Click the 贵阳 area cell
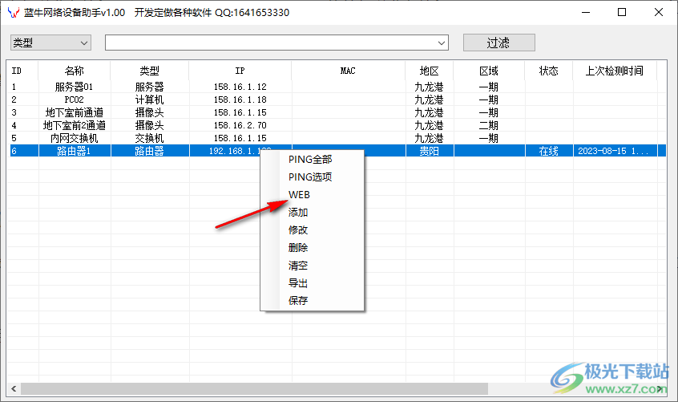Viewport: 678px width, 402px height. (x=429, y=151)
